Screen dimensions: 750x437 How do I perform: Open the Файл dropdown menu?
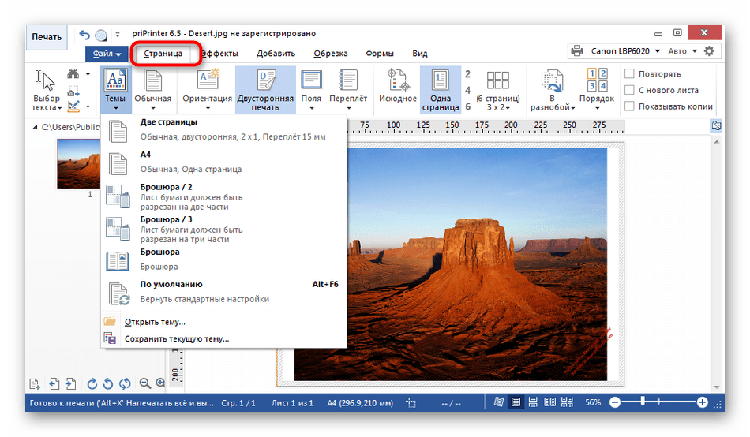pyautogui.click(x=107, y=54)
